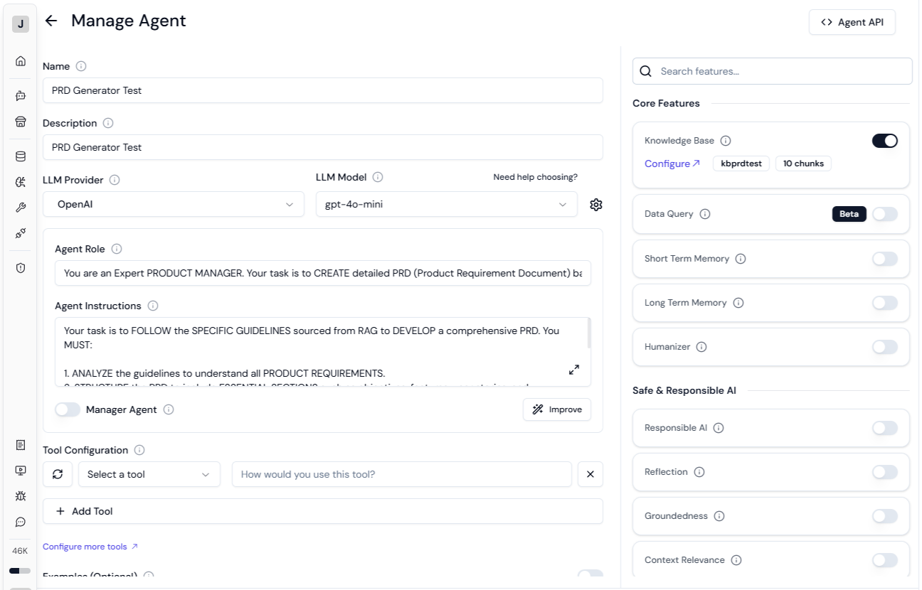The image size is (922, 590).
Task: Enable the Short Term Memory toggle
Action: 884,259
